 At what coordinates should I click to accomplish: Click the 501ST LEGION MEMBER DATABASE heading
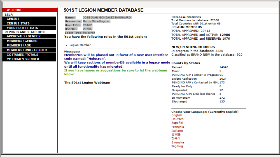(x=103, y=10)
